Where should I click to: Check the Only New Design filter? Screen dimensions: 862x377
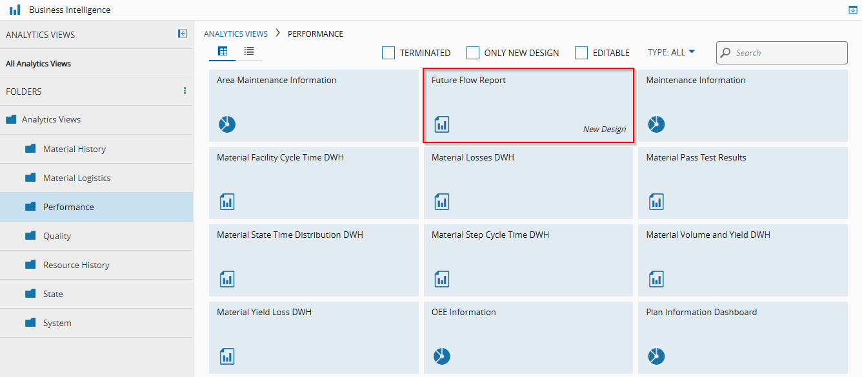473,53
